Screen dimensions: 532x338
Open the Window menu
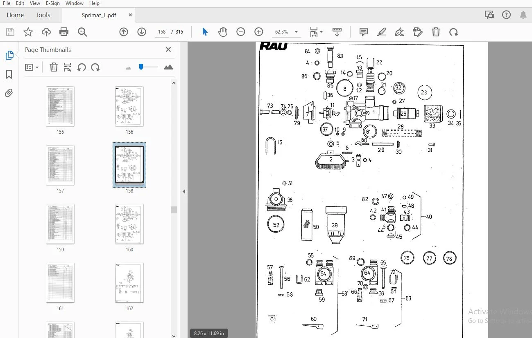(74, 3)
